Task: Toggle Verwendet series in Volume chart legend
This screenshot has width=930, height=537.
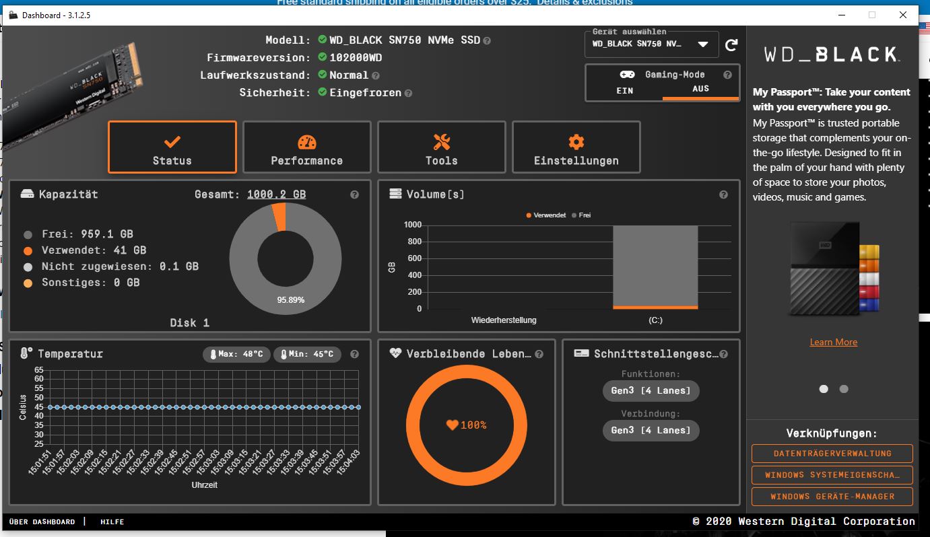Action: (545, 215)
